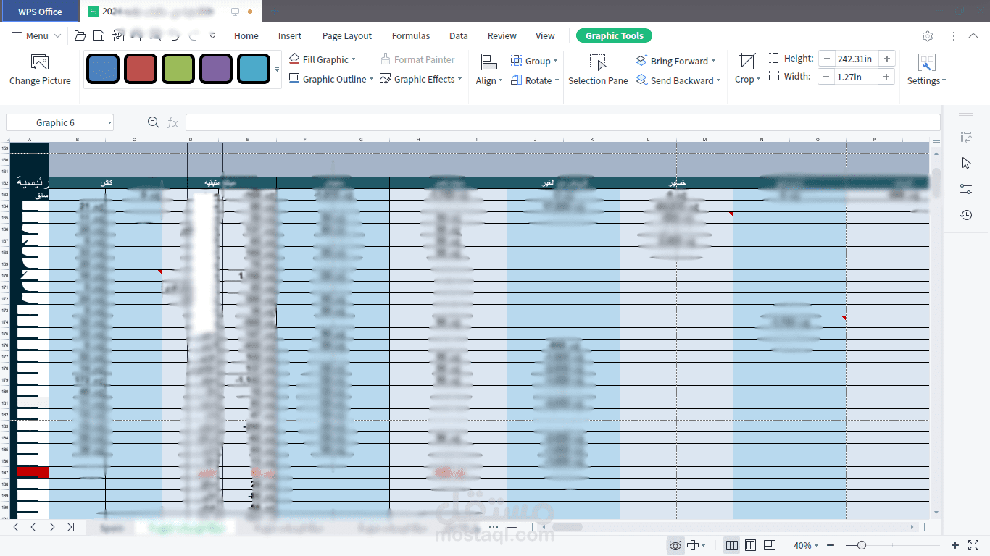Apply the green picture style swatch
Screen dimensions: 990x556
pos(178,69)
